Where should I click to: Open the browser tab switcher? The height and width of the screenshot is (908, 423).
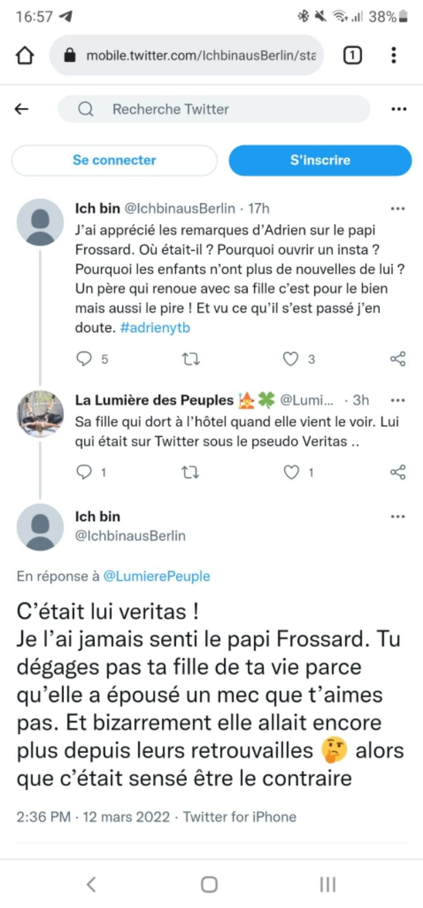tap(353, 55)
